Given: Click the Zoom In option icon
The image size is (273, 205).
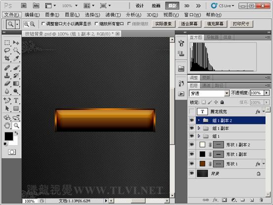Looking at the screenshot, I should pos(26,24).
